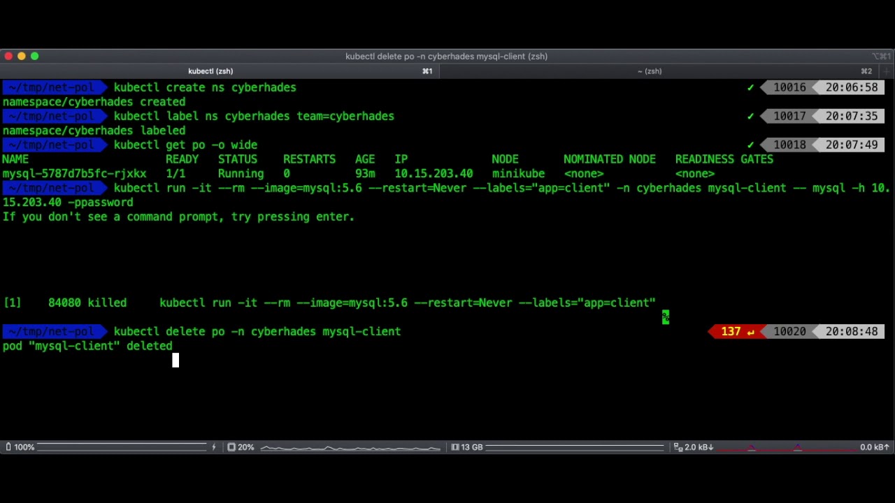Image resolution: width=895 pixels, height=503 pixels.
Task: Click the command history number 10020
Action: click(789, 332)
